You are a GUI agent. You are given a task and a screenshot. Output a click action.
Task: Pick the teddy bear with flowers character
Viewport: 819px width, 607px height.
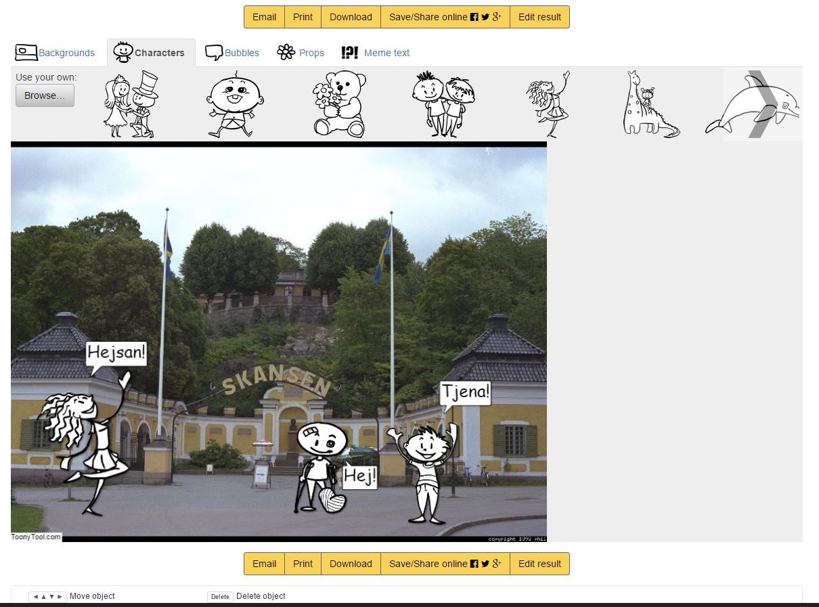(339, 105)
